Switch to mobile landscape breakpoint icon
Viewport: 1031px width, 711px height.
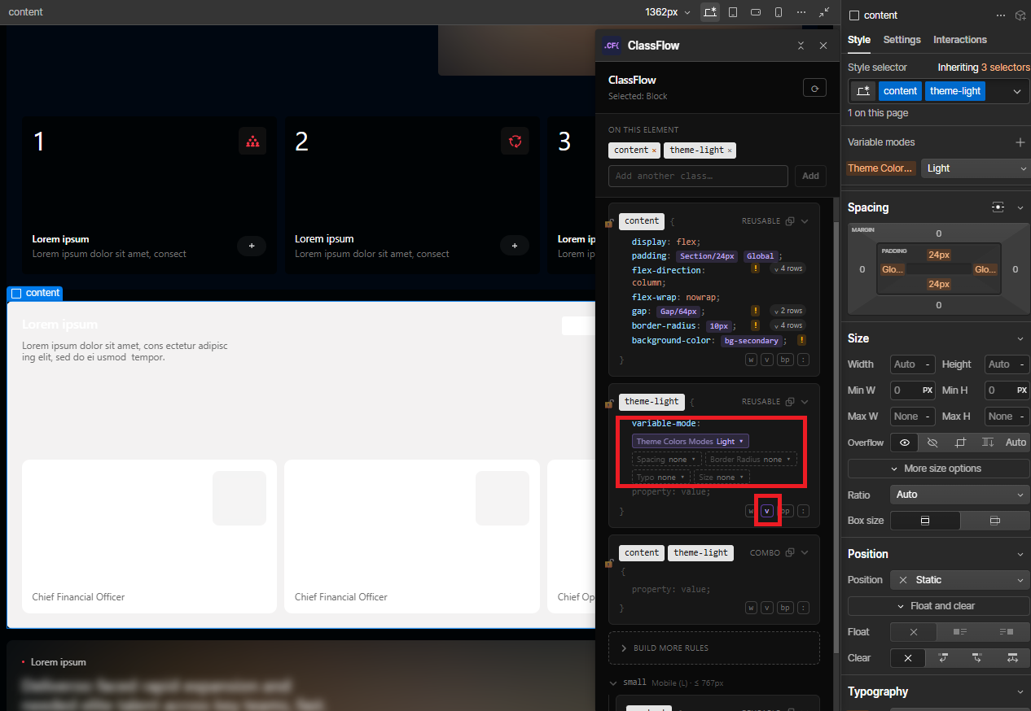756,12
